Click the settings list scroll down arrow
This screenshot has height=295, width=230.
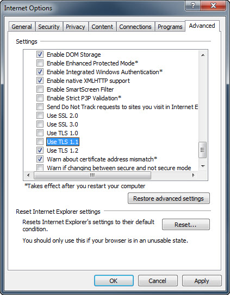pyautogui.click(x=203, y=166)
